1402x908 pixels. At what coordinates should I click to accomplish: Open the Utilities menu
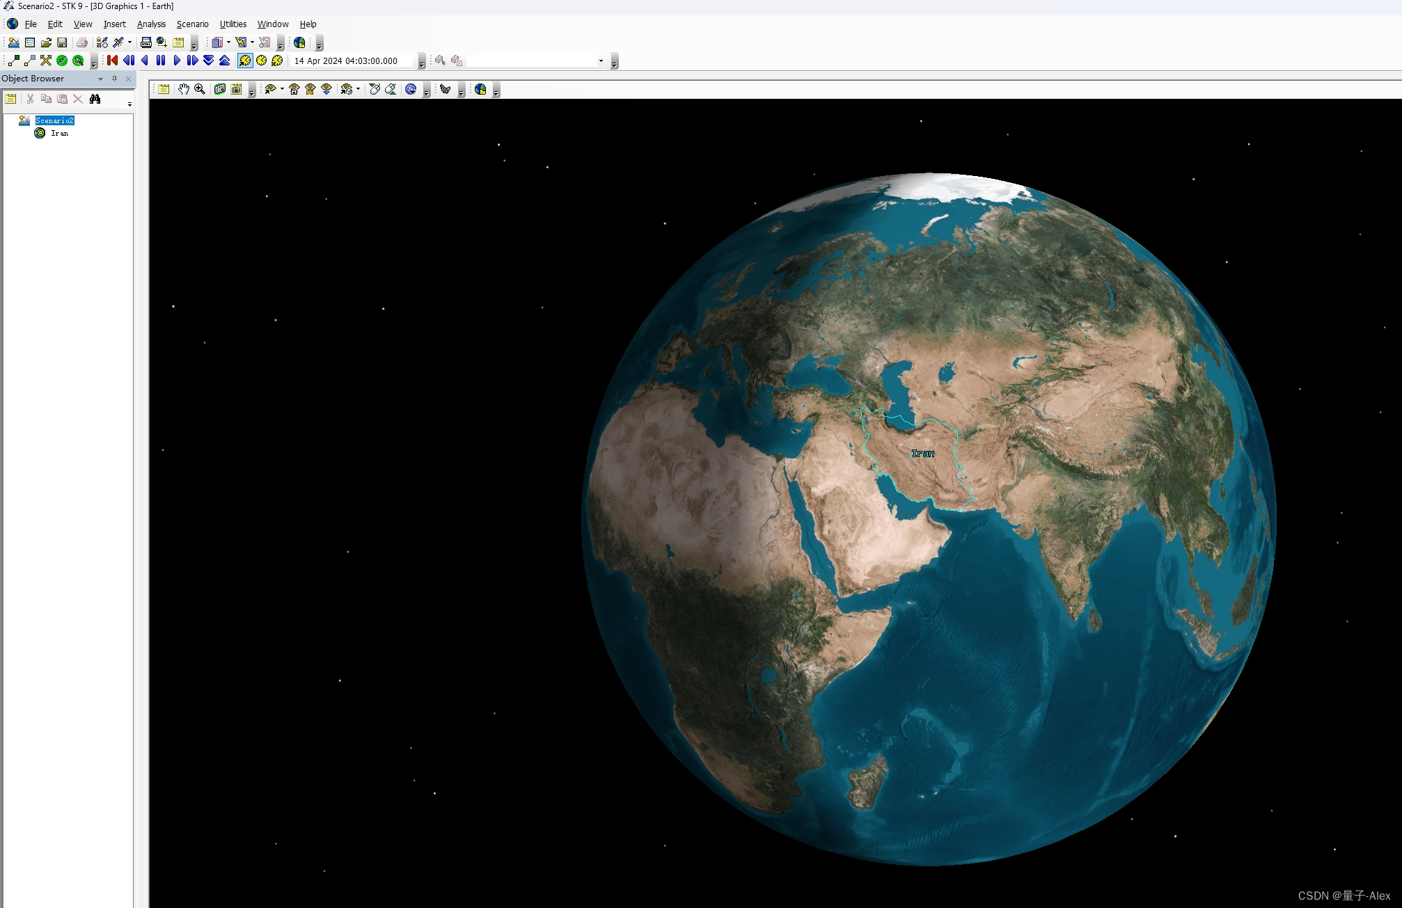233,24
